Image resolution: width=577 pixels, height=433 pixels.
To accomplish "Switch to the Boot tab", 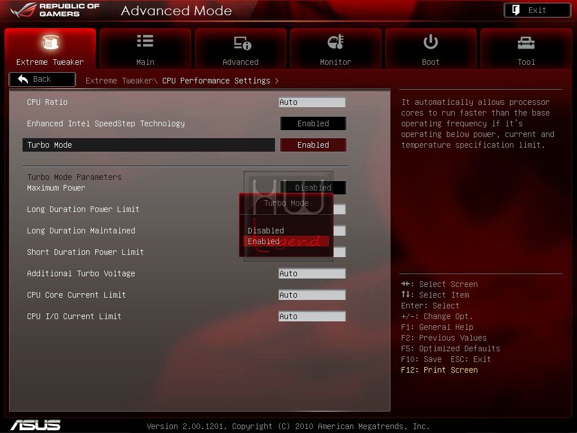I will coord(431,48).
